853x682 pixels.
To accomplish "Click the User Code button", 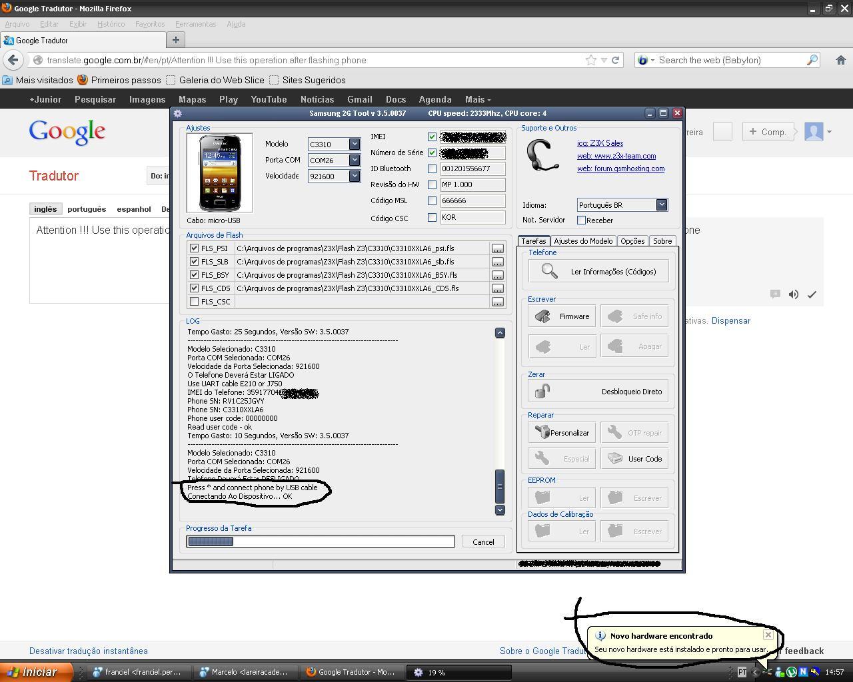I will (634, 458).
